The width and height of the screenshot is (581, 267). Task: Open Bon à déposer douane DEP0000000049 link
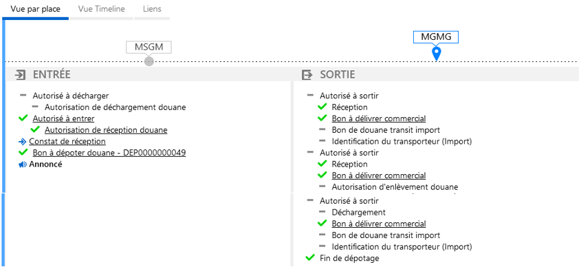click(109, 153)
